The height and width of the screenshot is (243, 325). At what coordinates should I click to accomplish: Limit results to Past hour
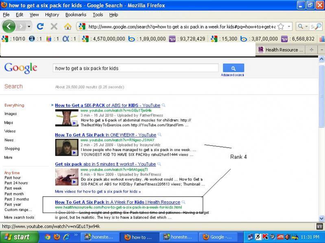[13, 178]
